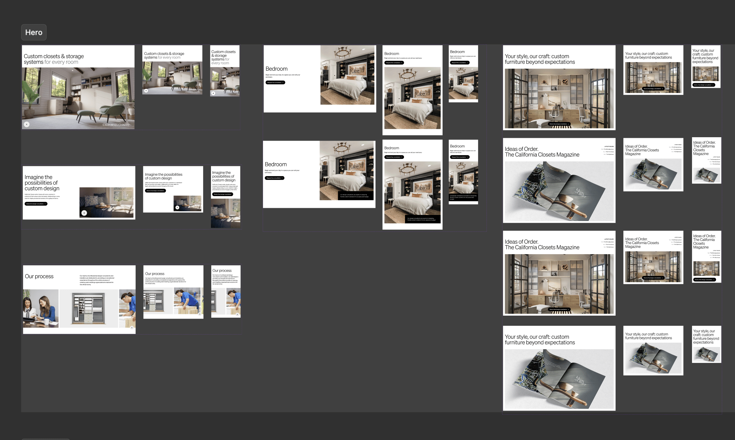Pause video in medium Custom closets hero
Image resolution: width=735 pixels, height=440 pixels.
click(146, 91)
